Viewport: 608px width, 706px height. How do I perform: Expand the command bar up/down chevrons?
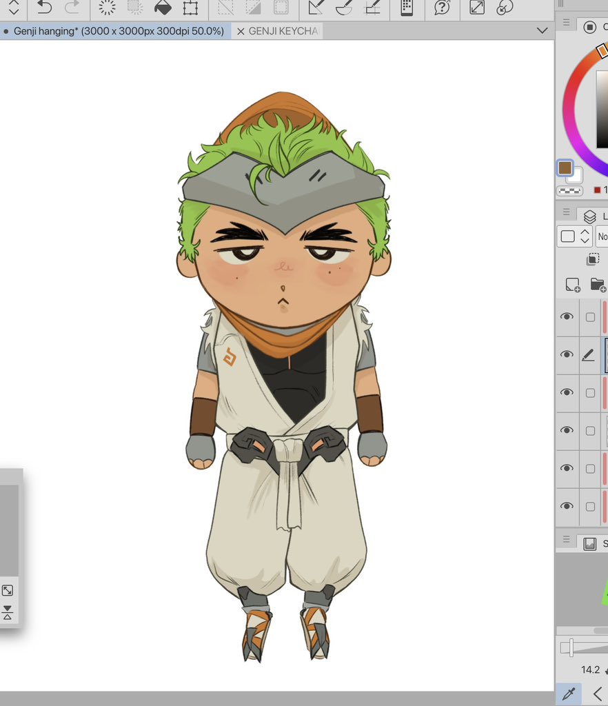point(14,7)
